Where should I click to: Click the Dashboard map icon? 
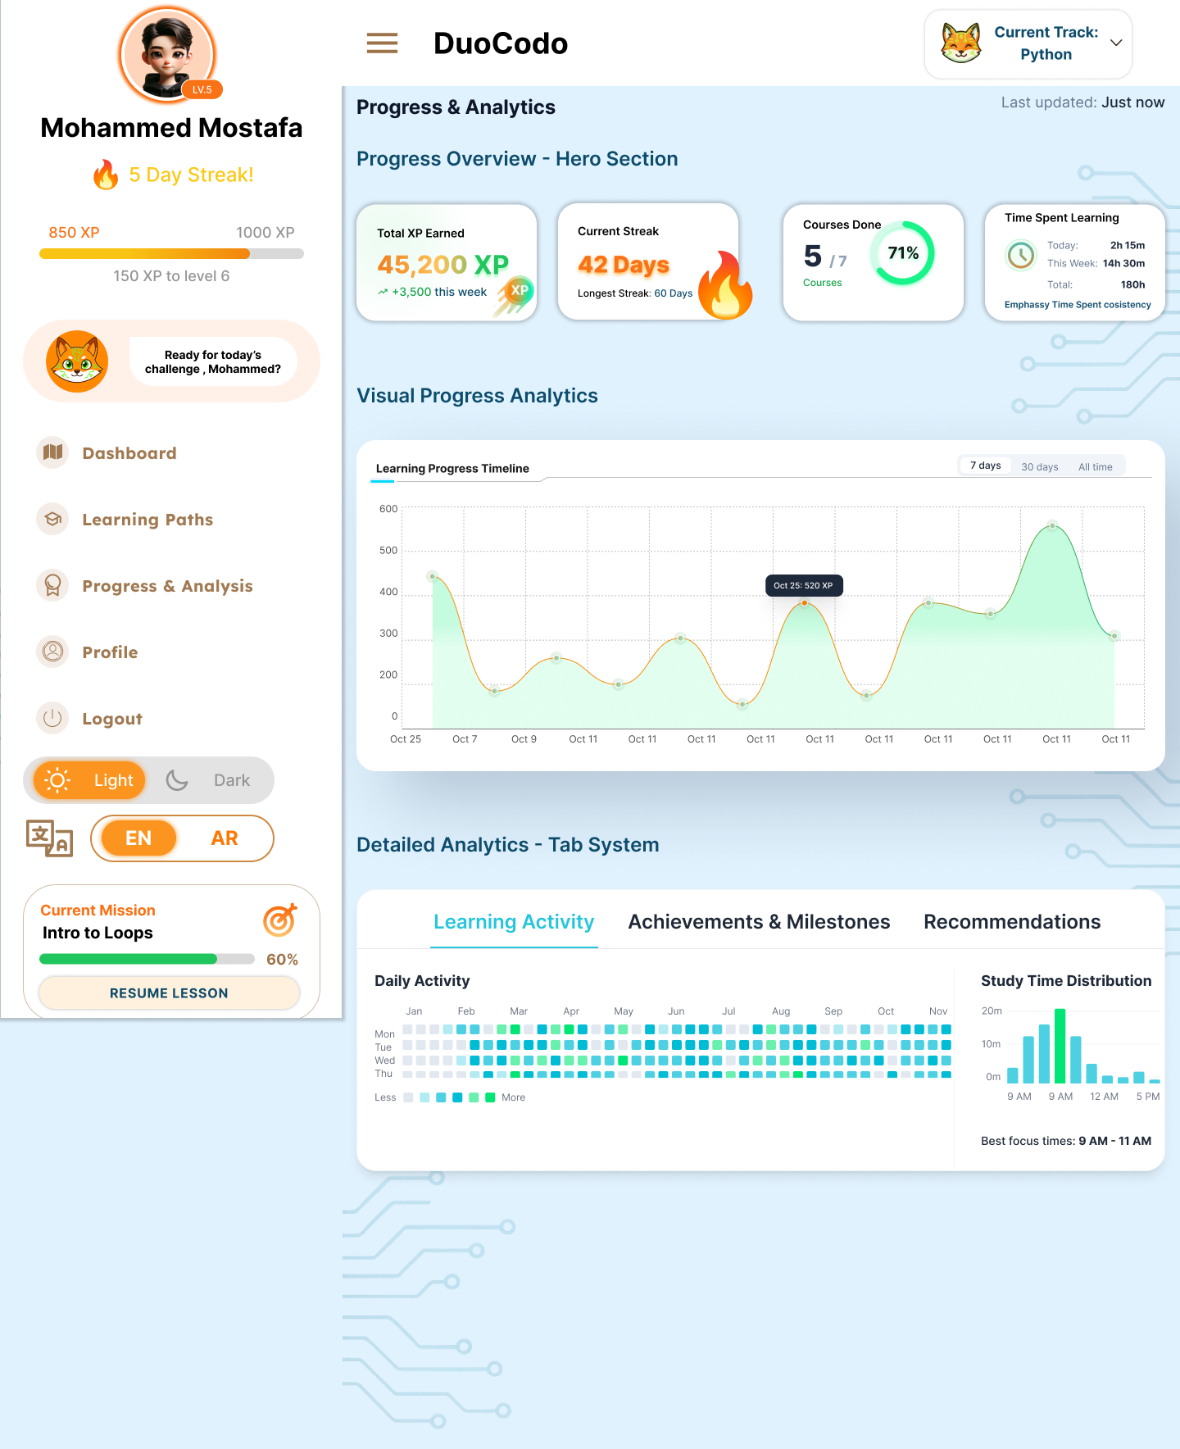(52, 452)
